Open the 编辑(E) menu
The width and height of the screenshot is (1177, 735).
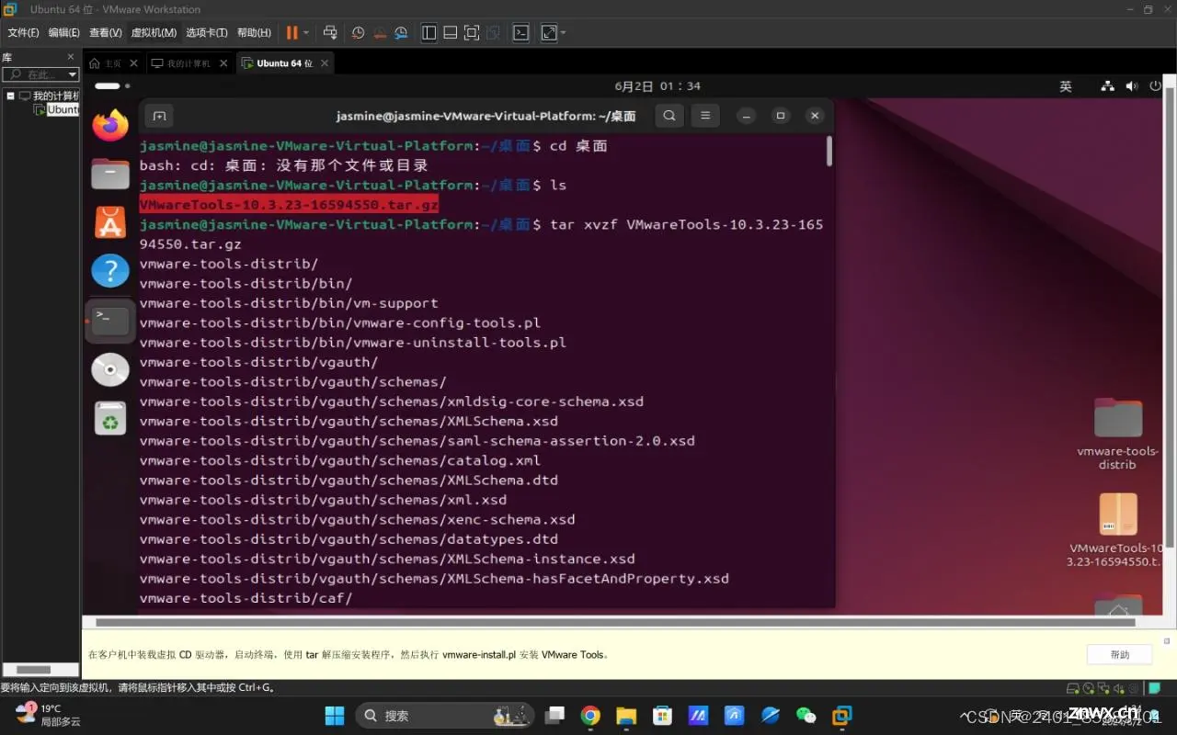[x=64, y=32]
